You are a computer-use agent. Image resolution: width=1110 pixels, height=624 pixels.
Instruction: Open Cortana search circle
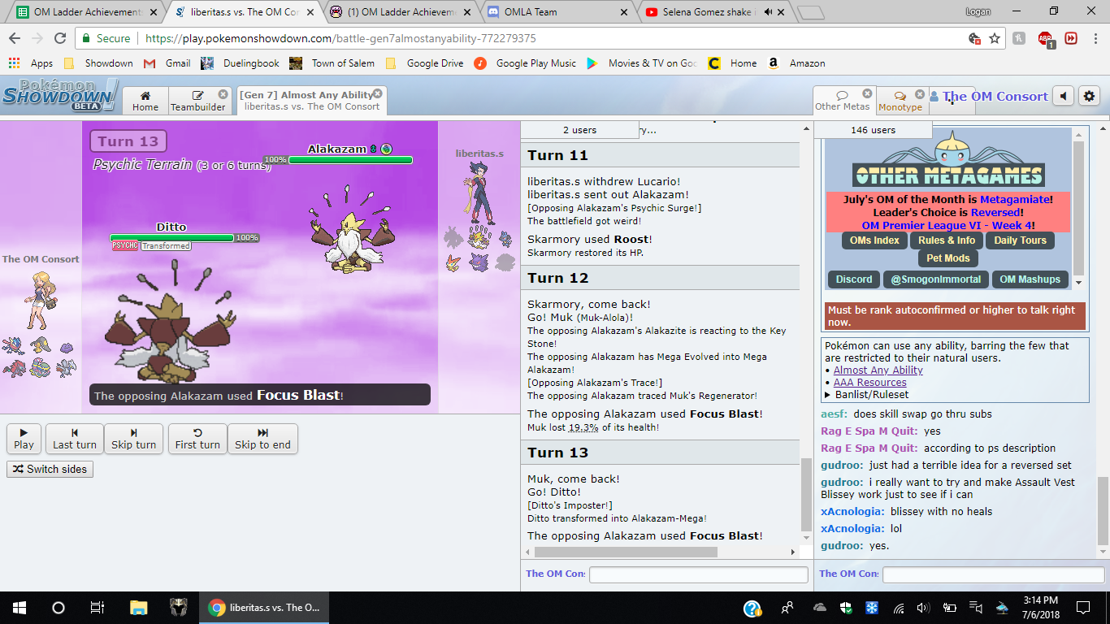(59, 607)
